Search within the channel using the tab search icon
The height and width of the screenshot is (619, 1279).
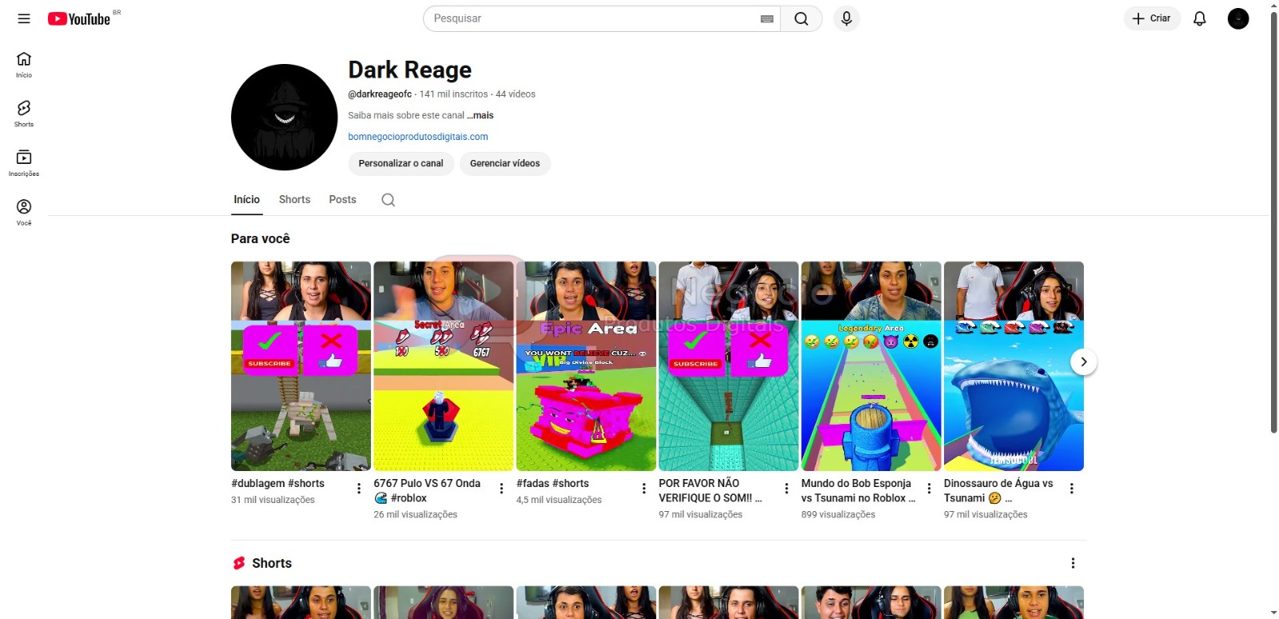[388, 200]
